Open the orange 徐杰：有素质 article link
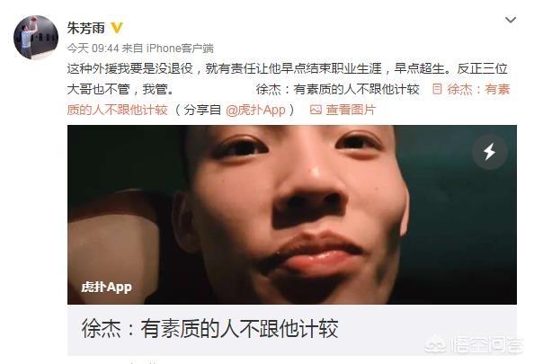This screenshot has height=364, width=534. tap(478, 89)
